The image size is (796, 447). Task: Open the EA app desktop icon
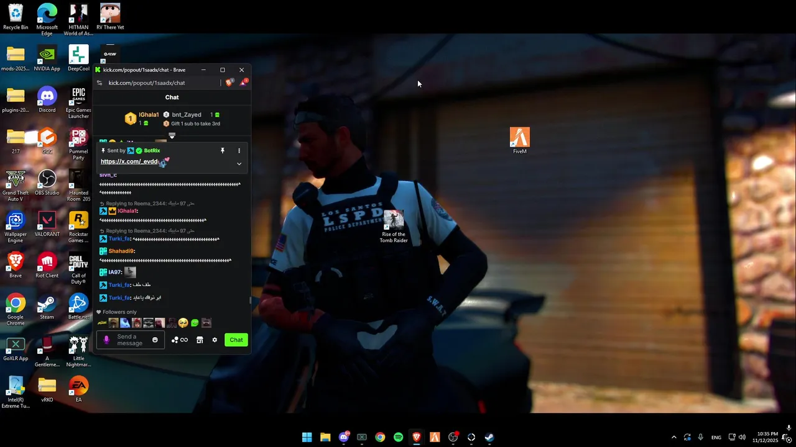click(78, 390)
